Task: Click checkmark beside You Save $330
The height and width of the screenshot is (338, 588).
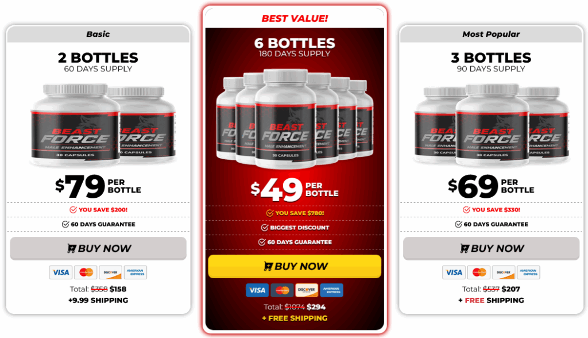Action: pyautogui.click(x=466, y=210)
